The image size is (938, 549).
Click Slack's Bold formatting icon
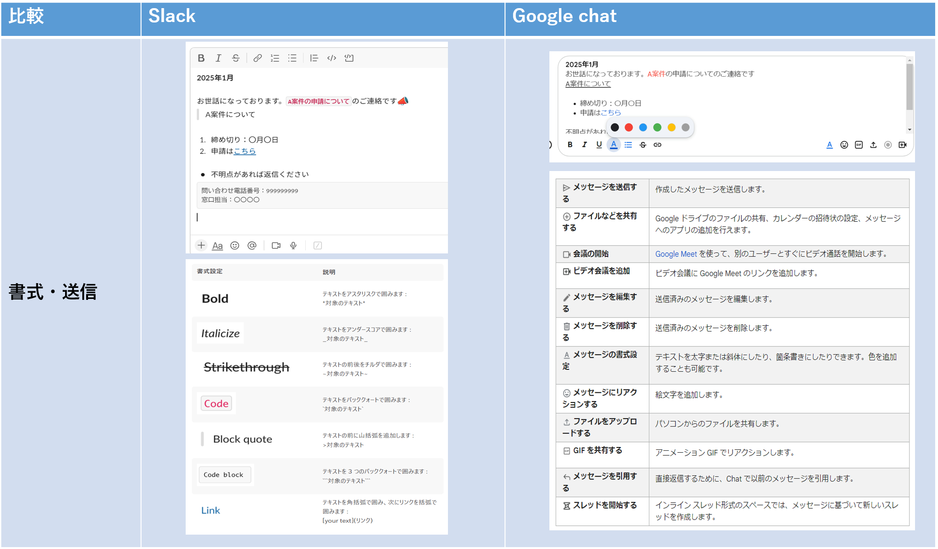tap(201, 58)
